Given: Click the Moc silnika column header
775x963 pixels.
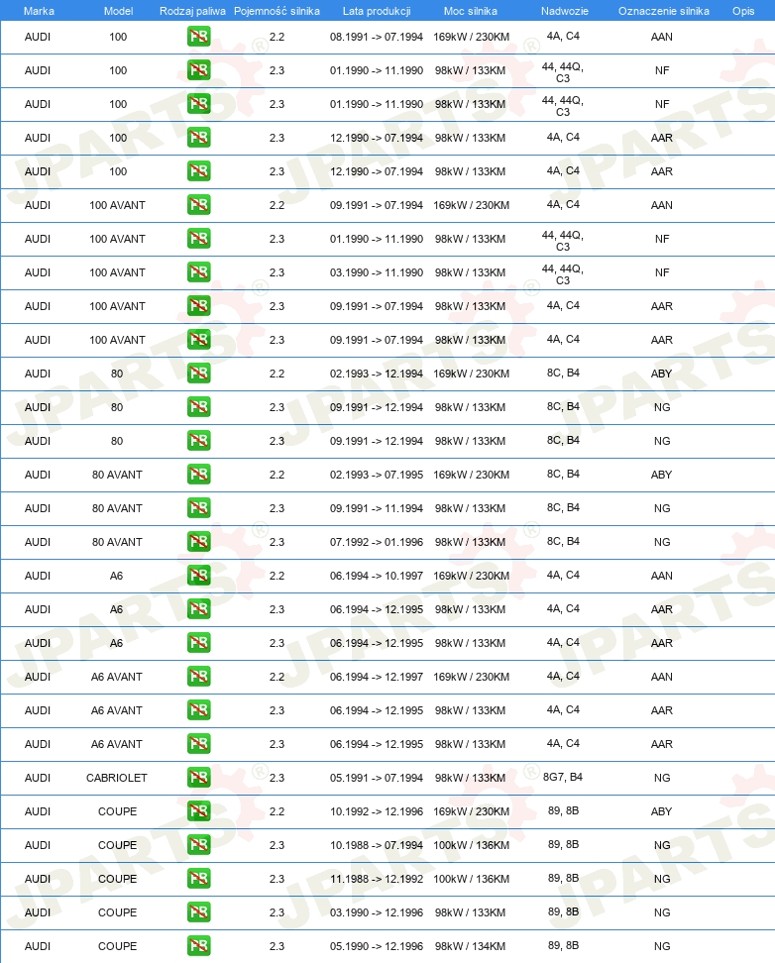Looking at the screenshot, I should (x=471, y=11).
